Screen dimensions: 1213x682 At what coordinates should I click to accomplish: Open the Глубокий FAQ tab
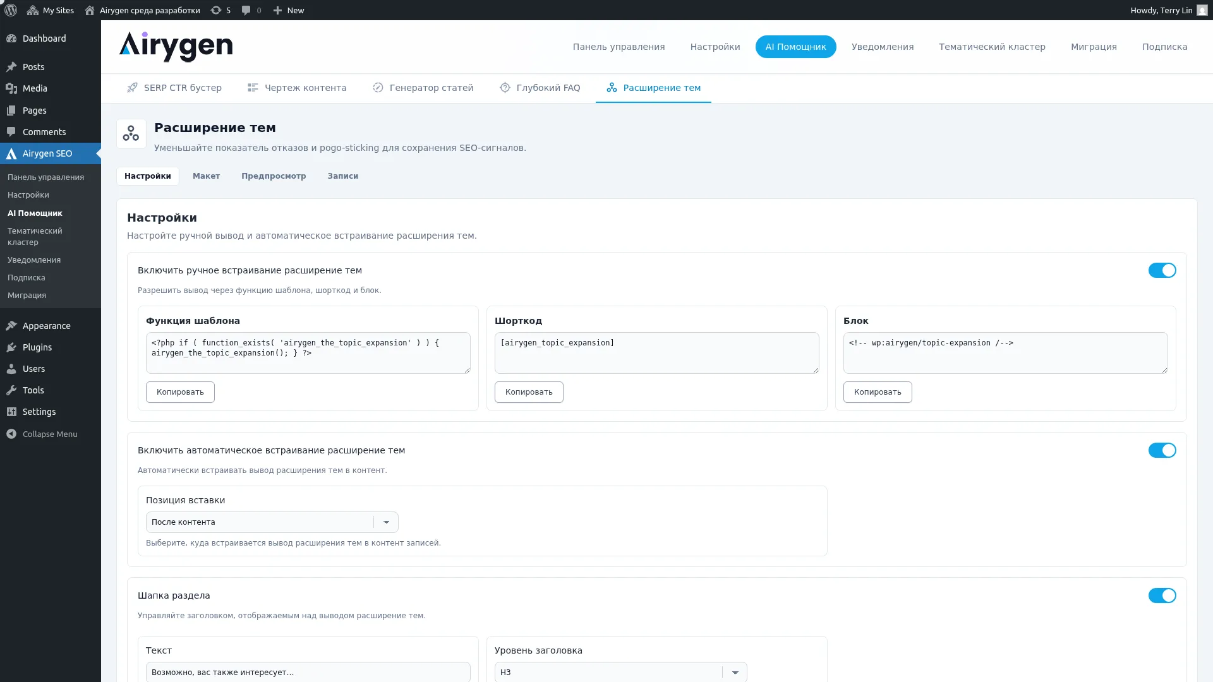click(x=540, y=88)
